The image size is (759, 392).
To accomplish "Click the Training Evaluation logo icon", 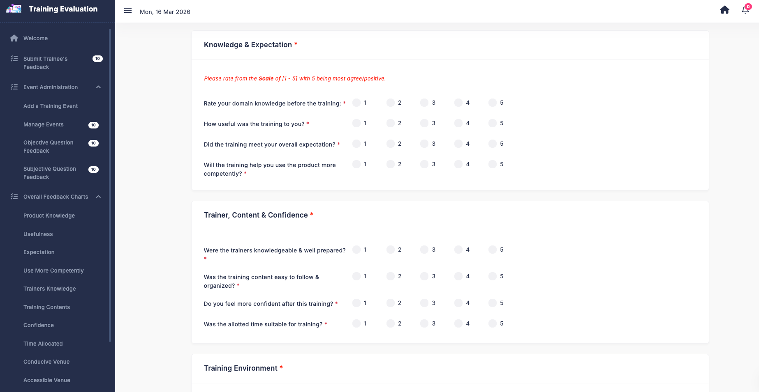I will point(14,9).
